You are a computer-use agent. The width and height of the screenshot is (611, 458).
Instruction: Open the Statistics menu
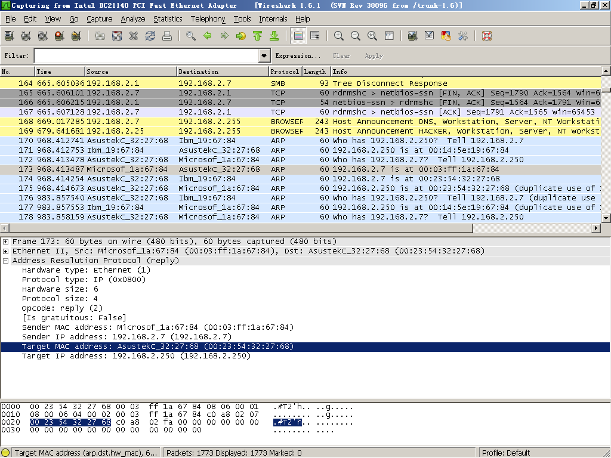168,19
